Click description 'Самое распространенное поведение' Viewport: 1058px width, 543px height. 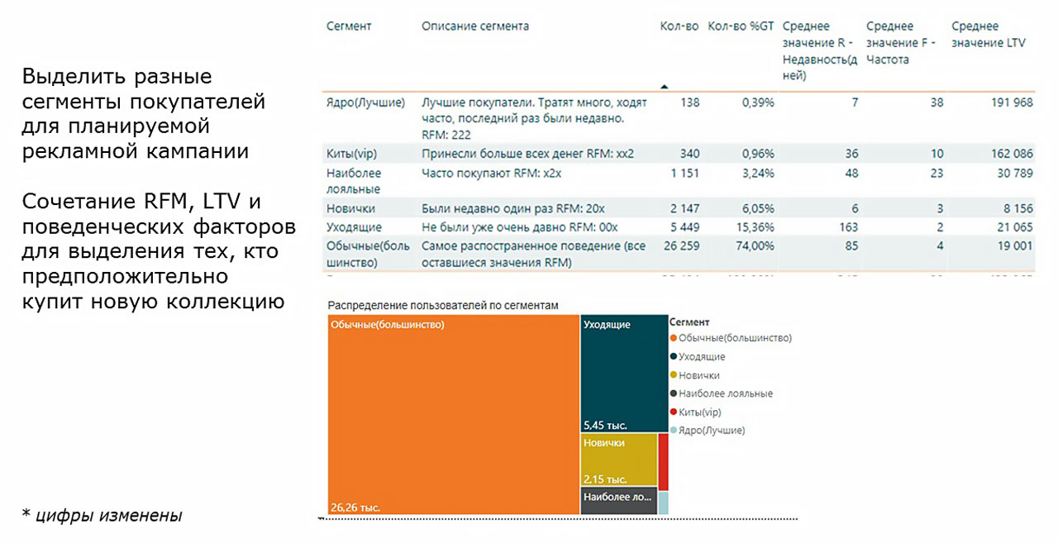coord(533,254)
